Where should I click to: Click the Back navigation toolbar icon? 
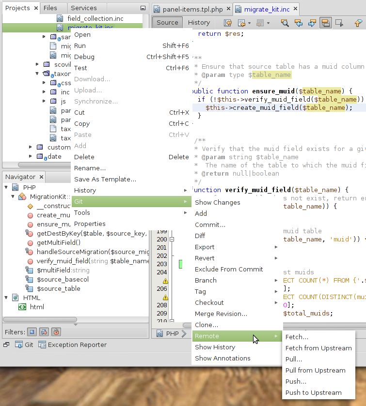pyautogui.click(x=241, y=23)
